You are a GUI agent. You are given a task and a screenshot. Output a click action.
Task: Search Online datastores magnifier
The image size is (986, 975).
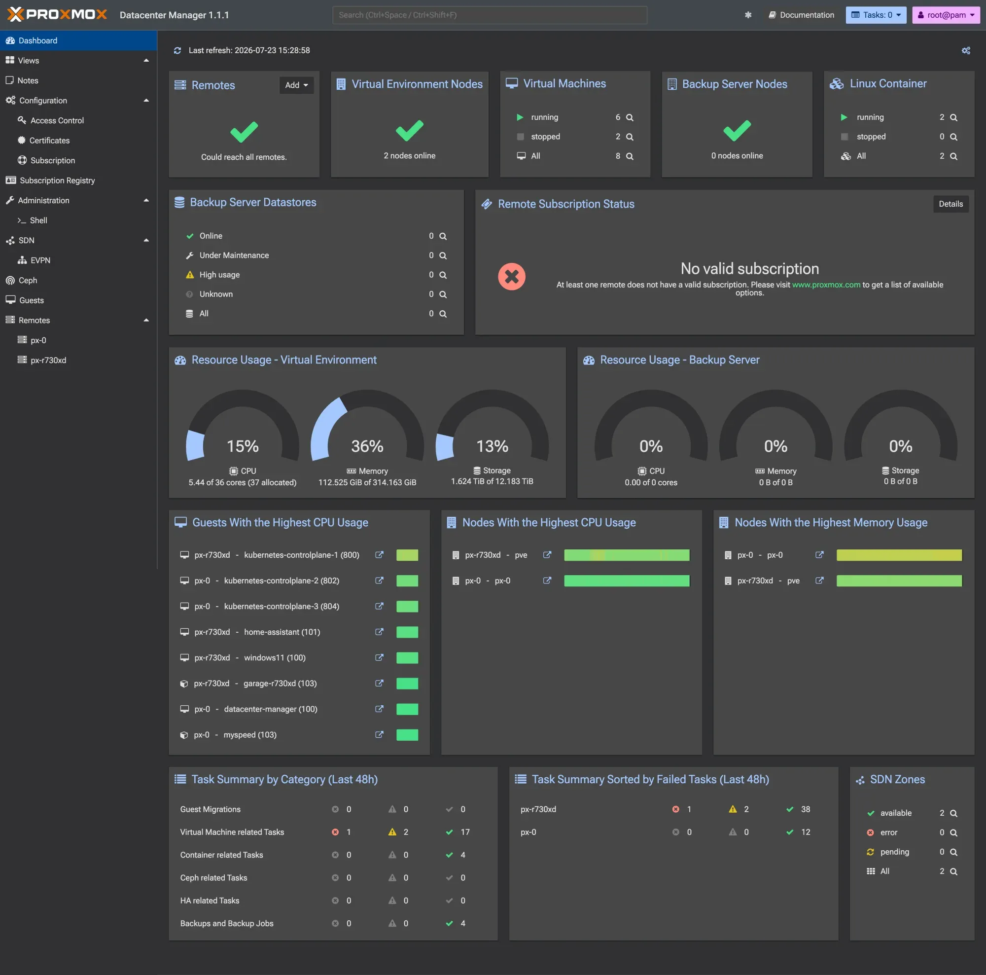click(x=443, y=236)
